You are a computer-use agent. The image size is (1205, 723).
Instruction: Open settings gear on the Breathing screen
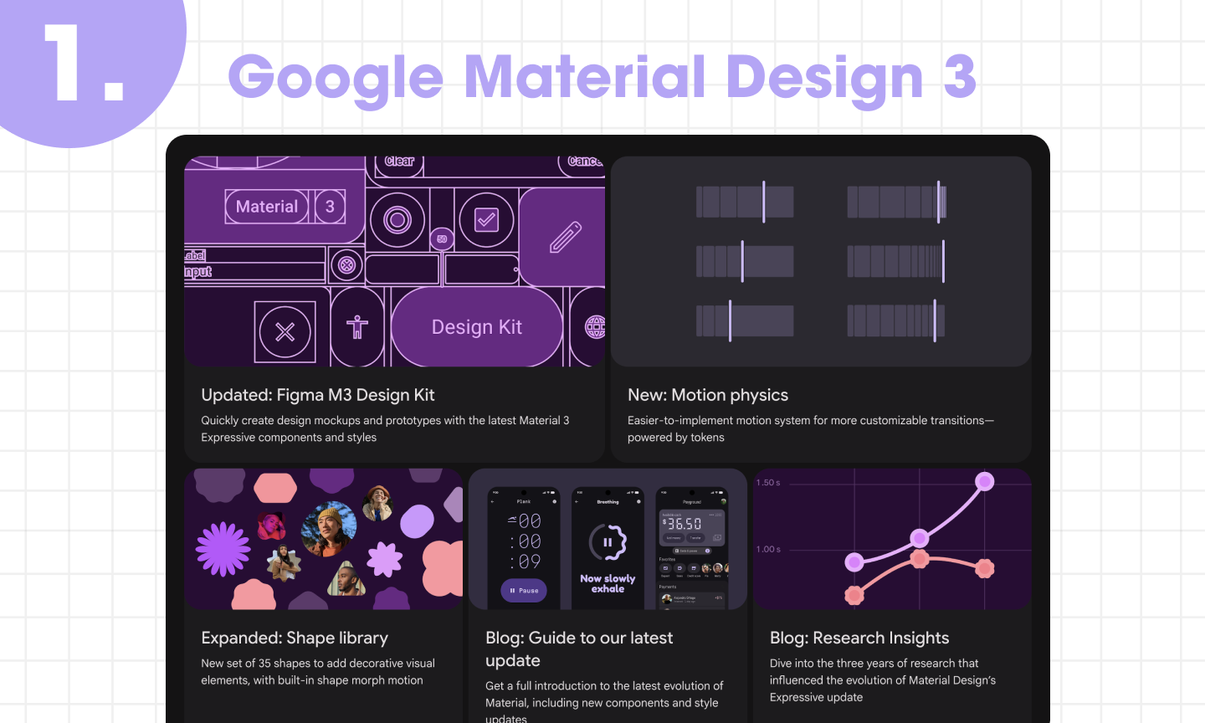click(x=638, y=501)
